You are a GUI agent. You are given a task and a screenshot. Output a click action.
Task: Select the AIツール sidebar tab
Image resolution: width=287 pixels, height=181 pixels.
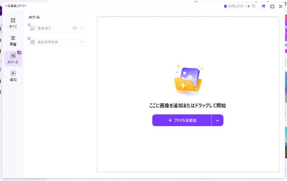tap(13, 58)
